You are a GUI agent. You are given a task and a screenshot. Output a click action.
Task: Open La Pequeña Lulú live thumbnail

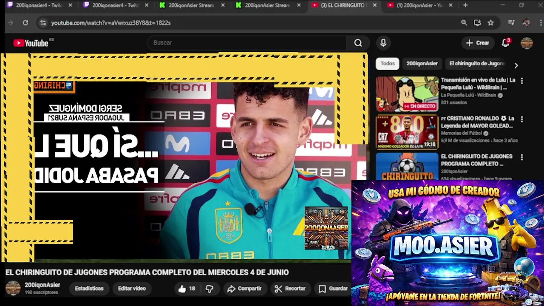[x=407, y=94]
